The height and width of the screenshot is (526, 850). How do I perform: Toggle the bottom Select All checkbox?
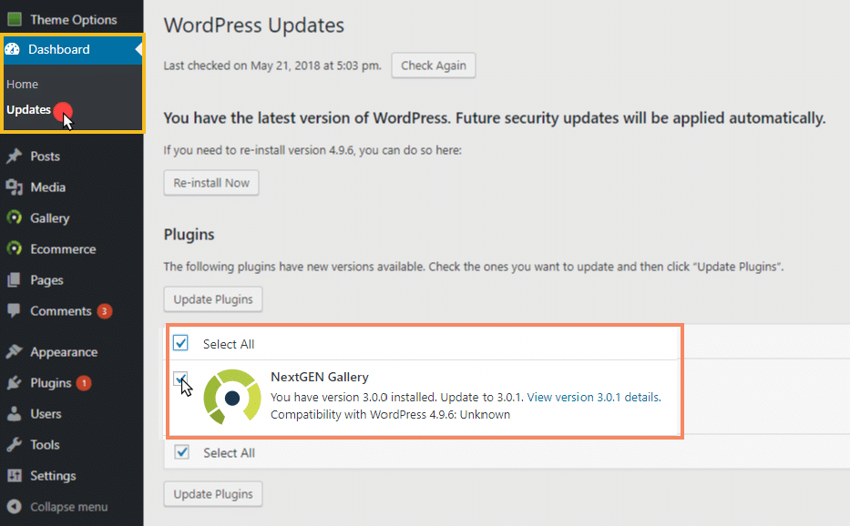pos(181,451)
